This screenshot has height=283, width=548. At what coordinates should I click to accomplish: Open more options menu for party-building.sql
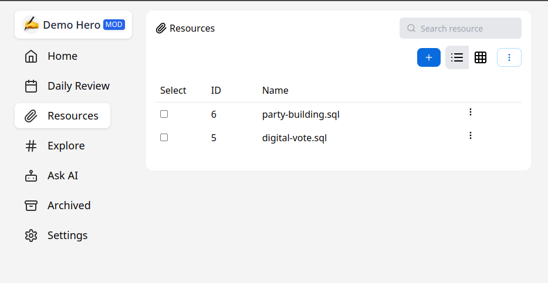click(x=471, y=112)
